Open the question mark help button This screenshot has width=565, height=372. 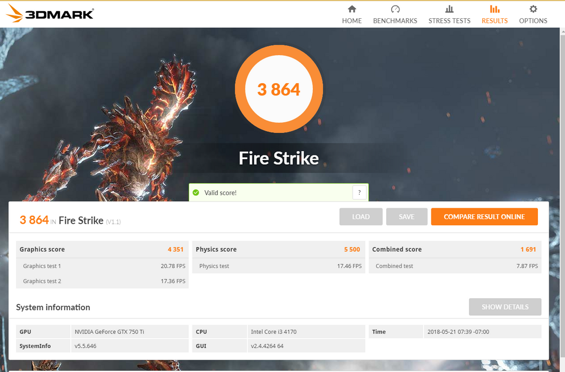[359, 192]
